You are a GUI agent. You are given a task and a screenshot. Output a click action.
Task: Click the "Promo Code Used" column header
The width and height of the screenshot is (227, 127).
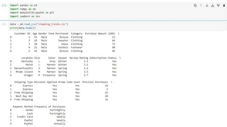point(69,82)
